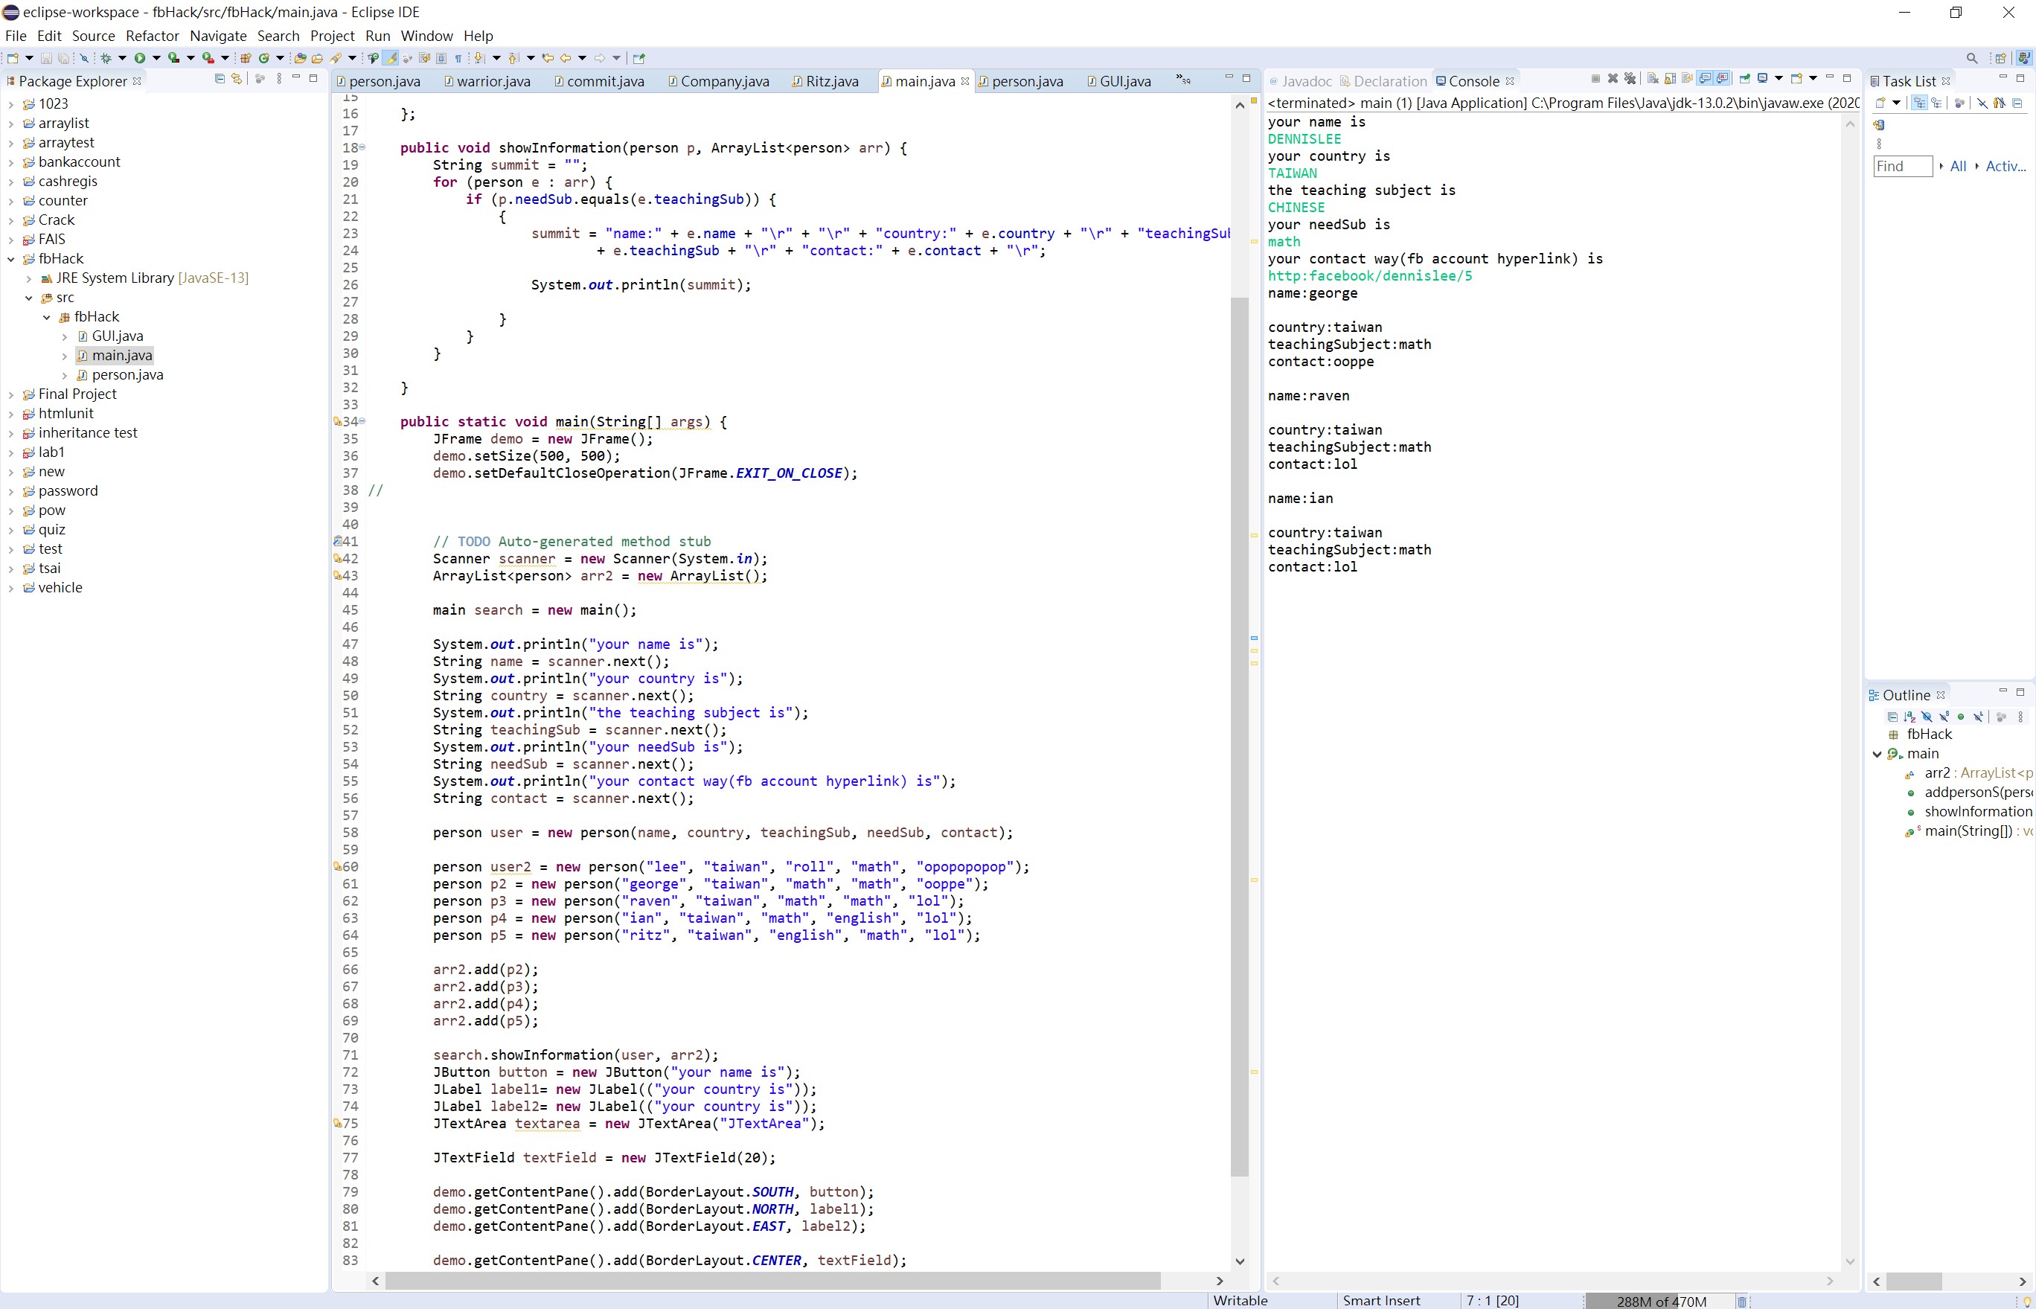
Task: Toggle Link with Editor in Package Explorer
Action: (237, 79)
